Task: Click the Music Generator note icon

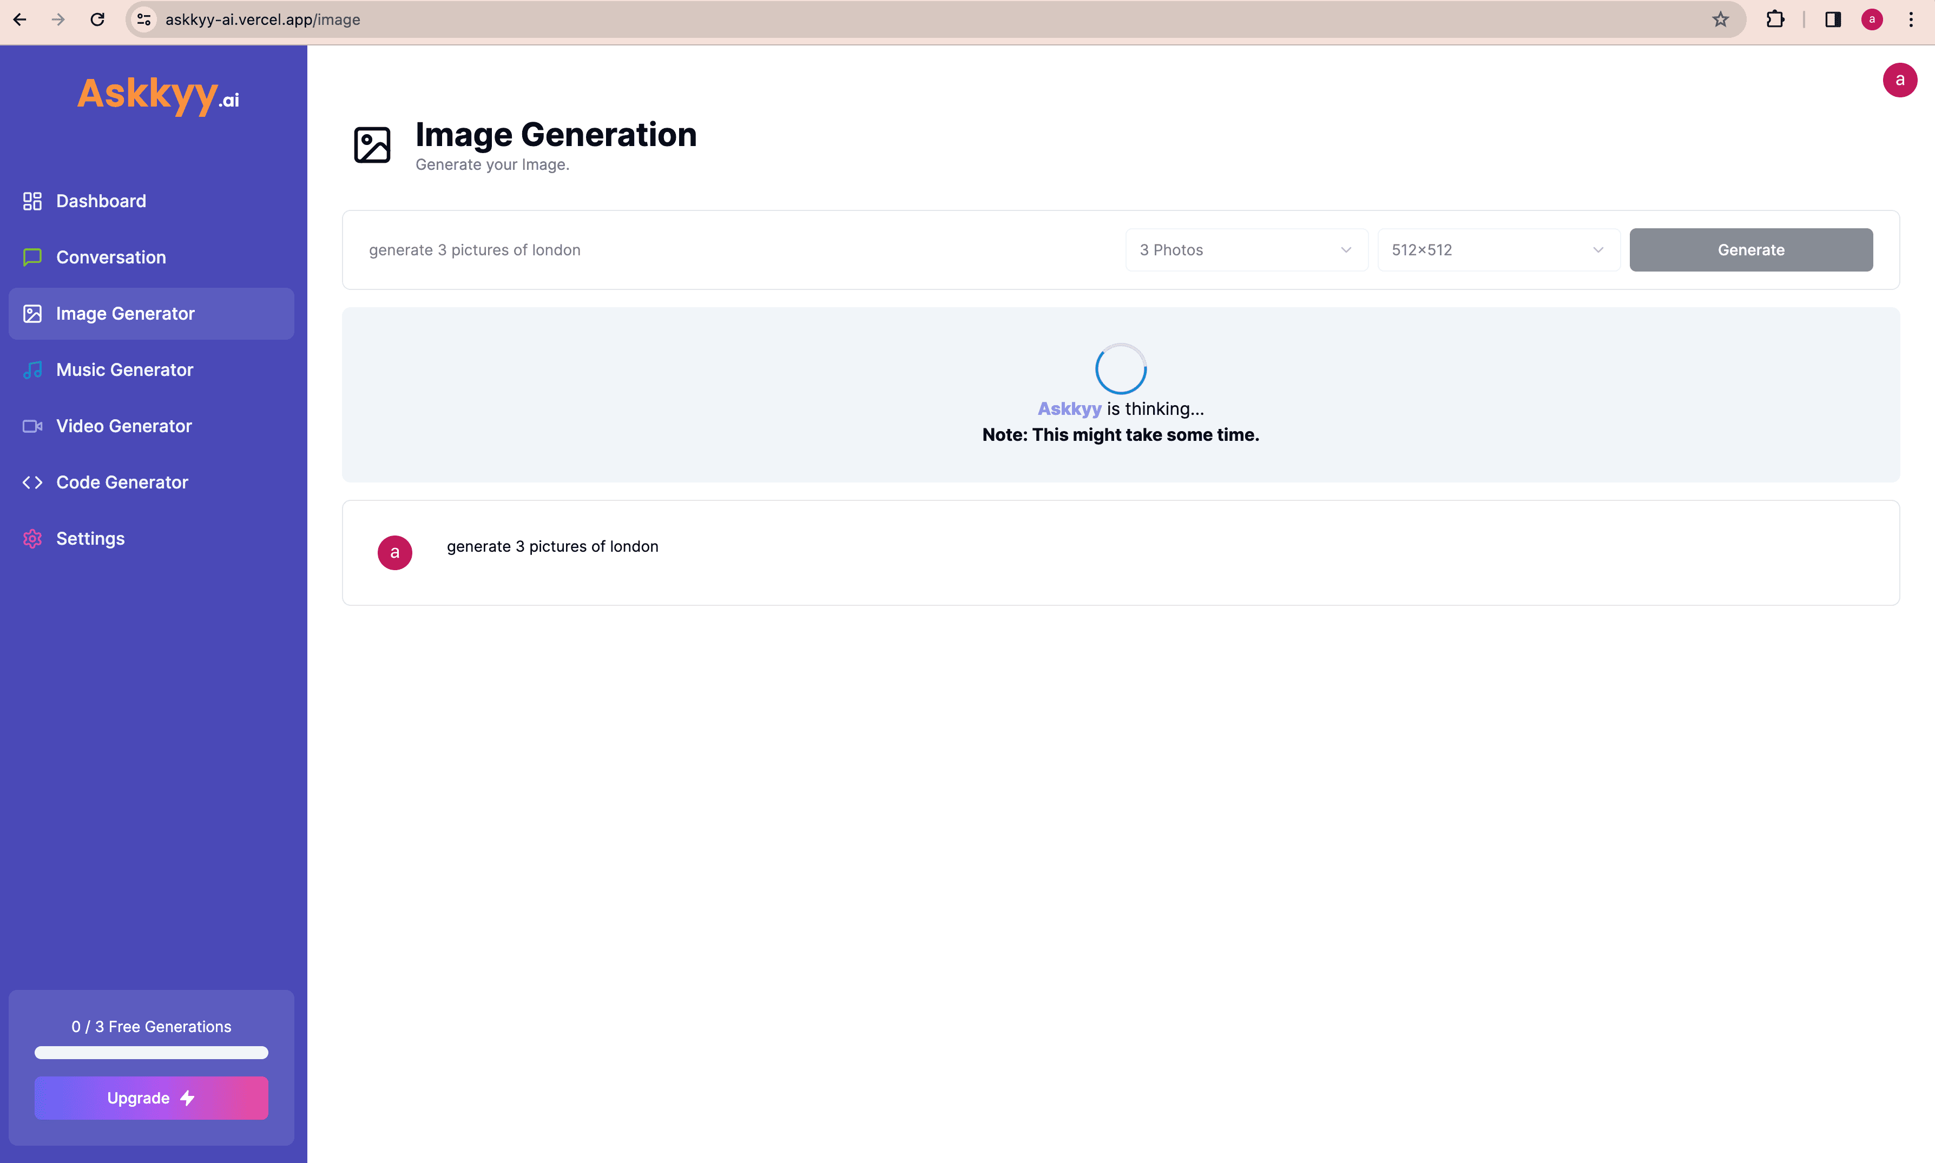Action: 32,370
